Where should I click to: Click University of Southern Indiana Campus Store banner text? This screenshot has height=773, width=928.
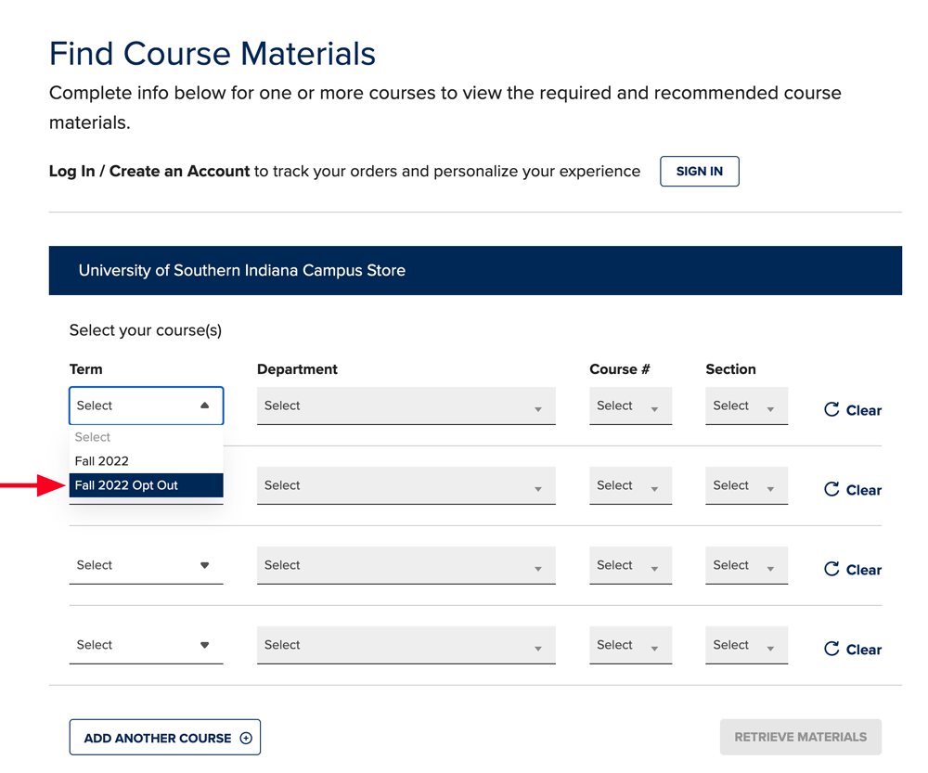242,270
